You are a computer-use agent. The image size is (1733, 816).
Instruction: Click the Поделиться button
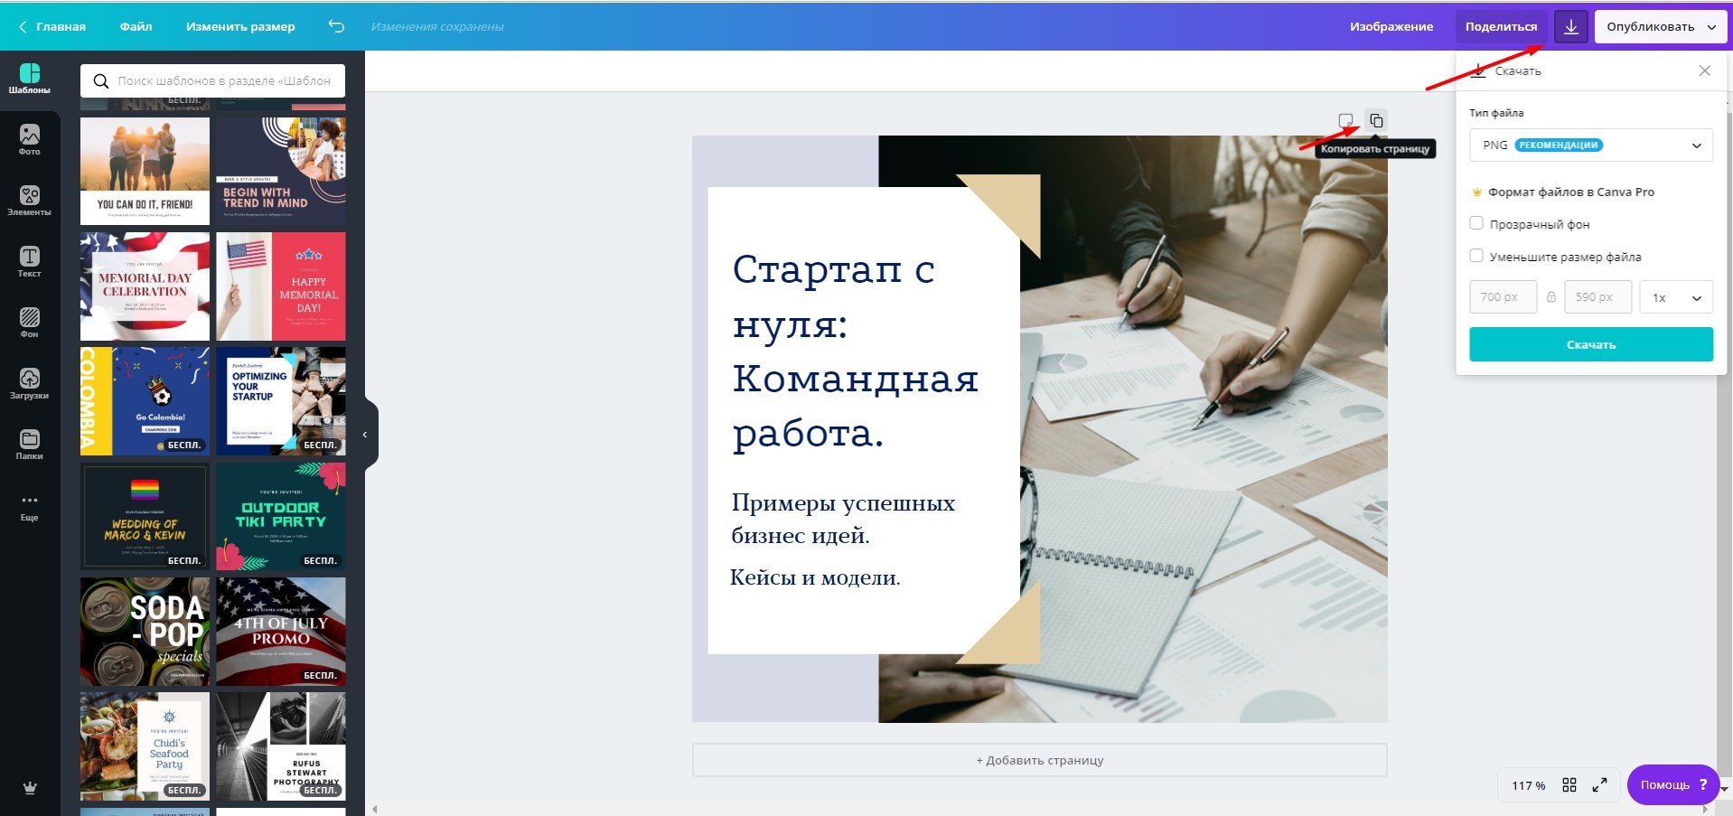pyautogui.click(x=1501, y=26)
